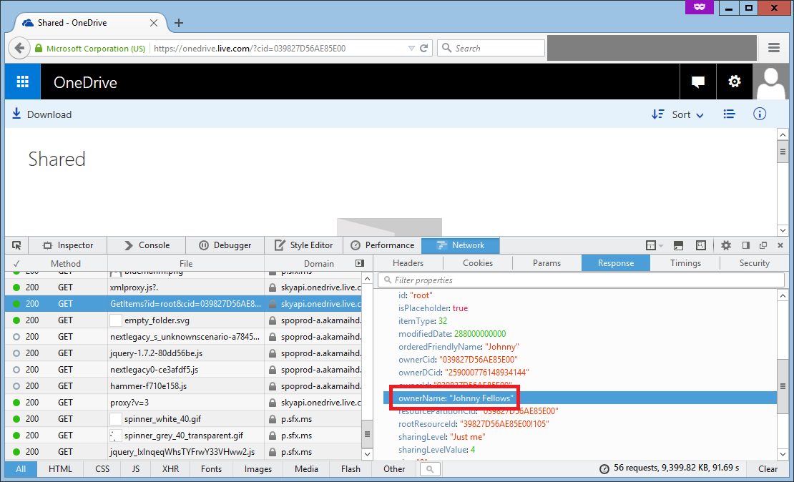Open devtools toolbox options gear
Screen dimensions: 794x482
pos(725,245)
